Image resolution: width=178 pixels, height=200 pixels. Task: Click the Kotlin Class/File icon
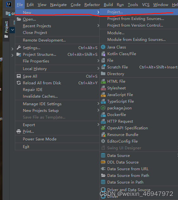point(103,54)
